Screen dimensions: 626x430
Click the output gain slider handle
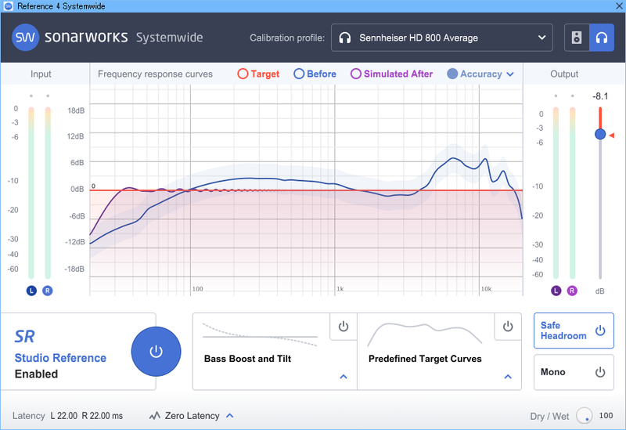(x=600, y=134)
